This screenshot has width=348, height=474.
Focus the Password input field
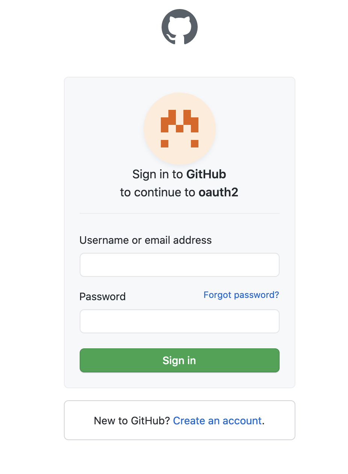[x=180, y=321]
